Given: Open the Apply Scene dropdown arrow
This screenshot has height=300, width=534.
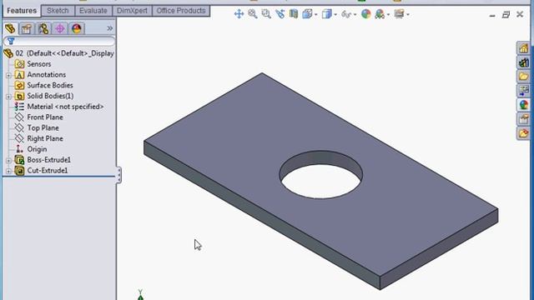Looking at the screenshot, I should coord(388,15).
